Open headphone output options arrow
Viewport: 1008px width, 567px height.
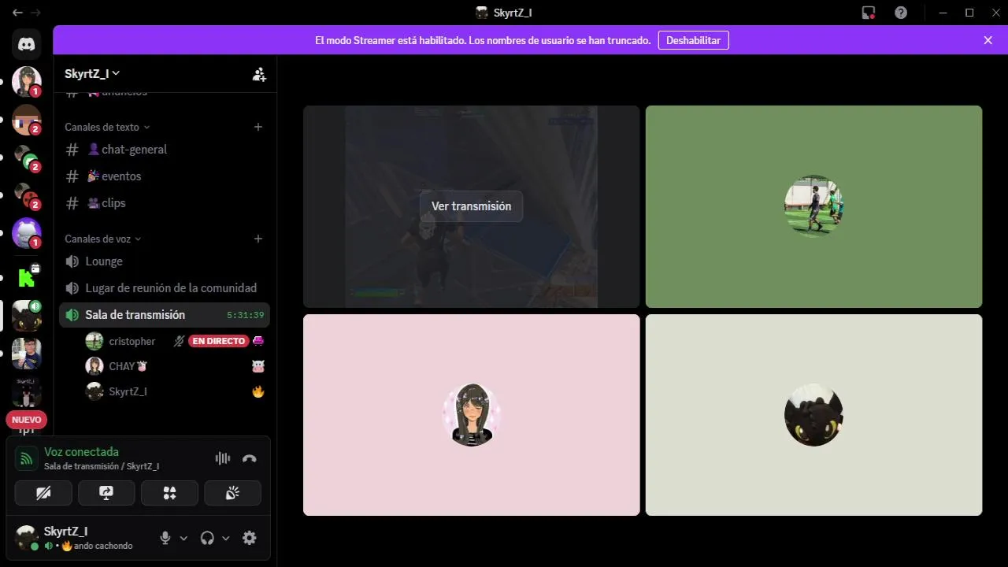pos(225,538)
